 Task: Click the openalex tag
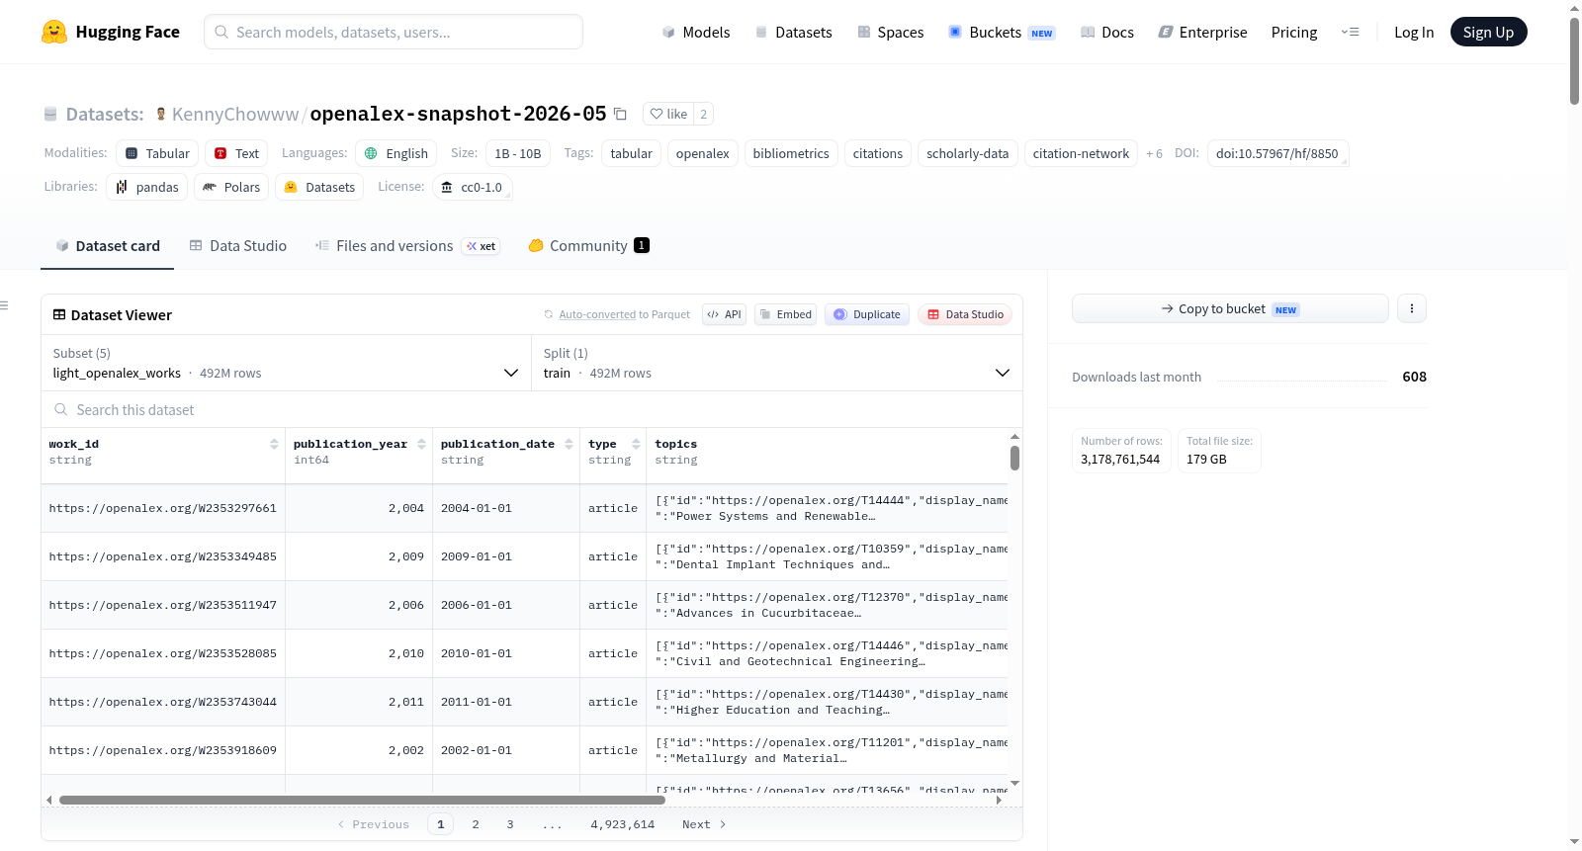coord(703,153)
